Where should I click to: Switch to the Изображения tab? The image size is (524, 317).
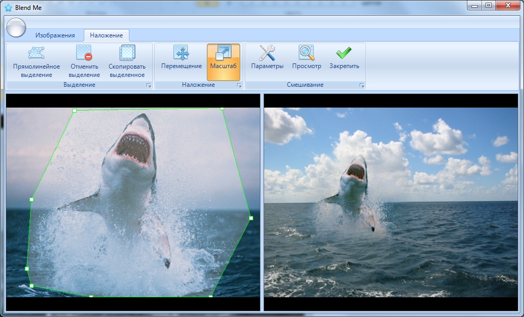55,35
